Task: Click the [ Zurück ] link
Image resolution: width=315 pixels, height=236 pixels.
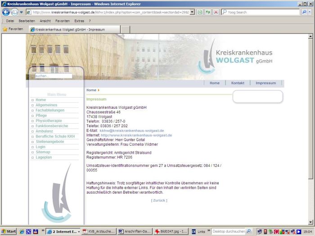Action: pos(159,200)
